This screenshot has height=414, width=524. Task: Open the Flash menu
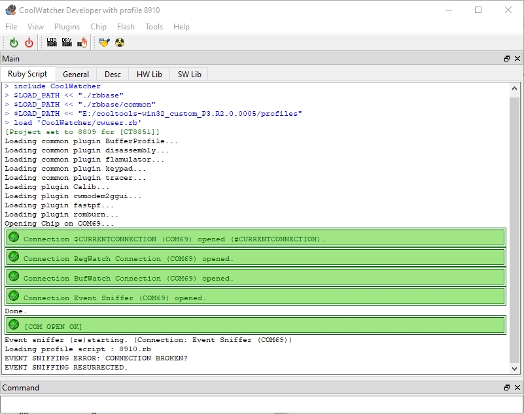pos(126,27)
